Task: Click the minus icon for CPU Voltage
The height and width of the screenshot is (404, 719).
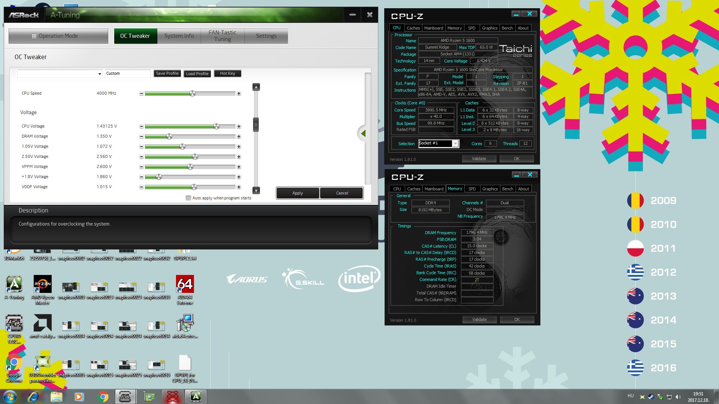Action: pyautogui.click(x=141, y=126)
